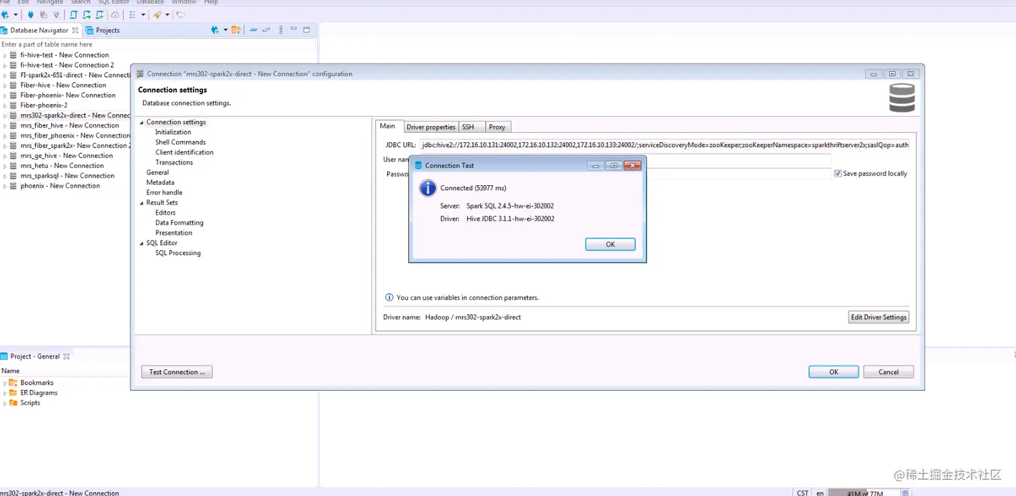The image size is (1016, 496).
Task: Select mrs_sparksql - New Connection in Navigator
Action: (67, 176)
